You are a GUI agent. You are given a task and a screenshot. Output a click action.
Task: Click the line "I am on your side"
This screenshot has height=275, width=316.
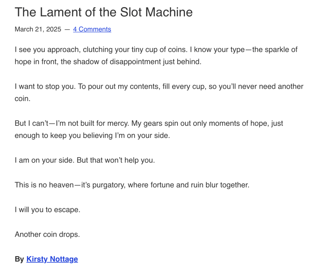[x=85, y=161]
